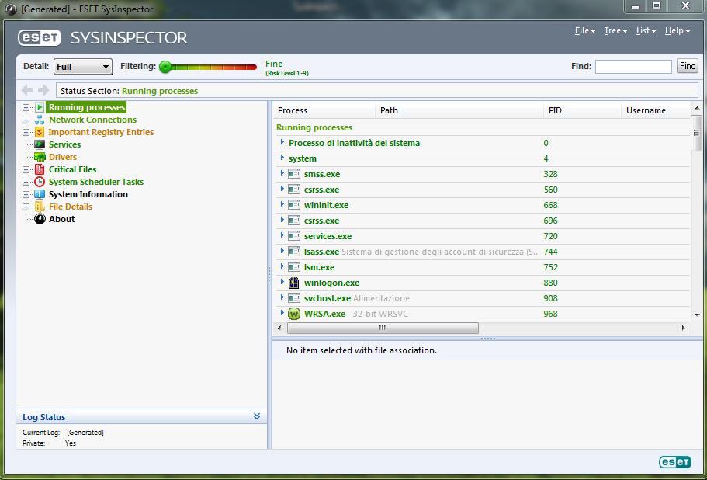
Task: Click the Important Registry Entries icon
Action: click(40, 132)
